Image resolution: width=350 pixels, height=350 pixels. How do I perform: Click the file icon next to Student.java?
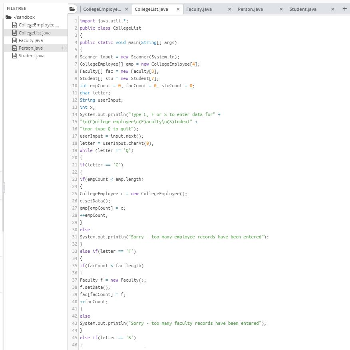coord(15,56)
